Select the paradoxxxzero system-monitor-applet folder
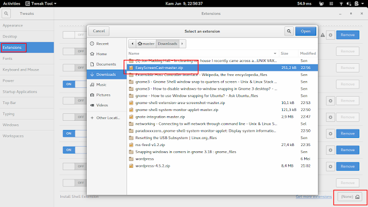The image size is (368, 207). coord(223,131)
